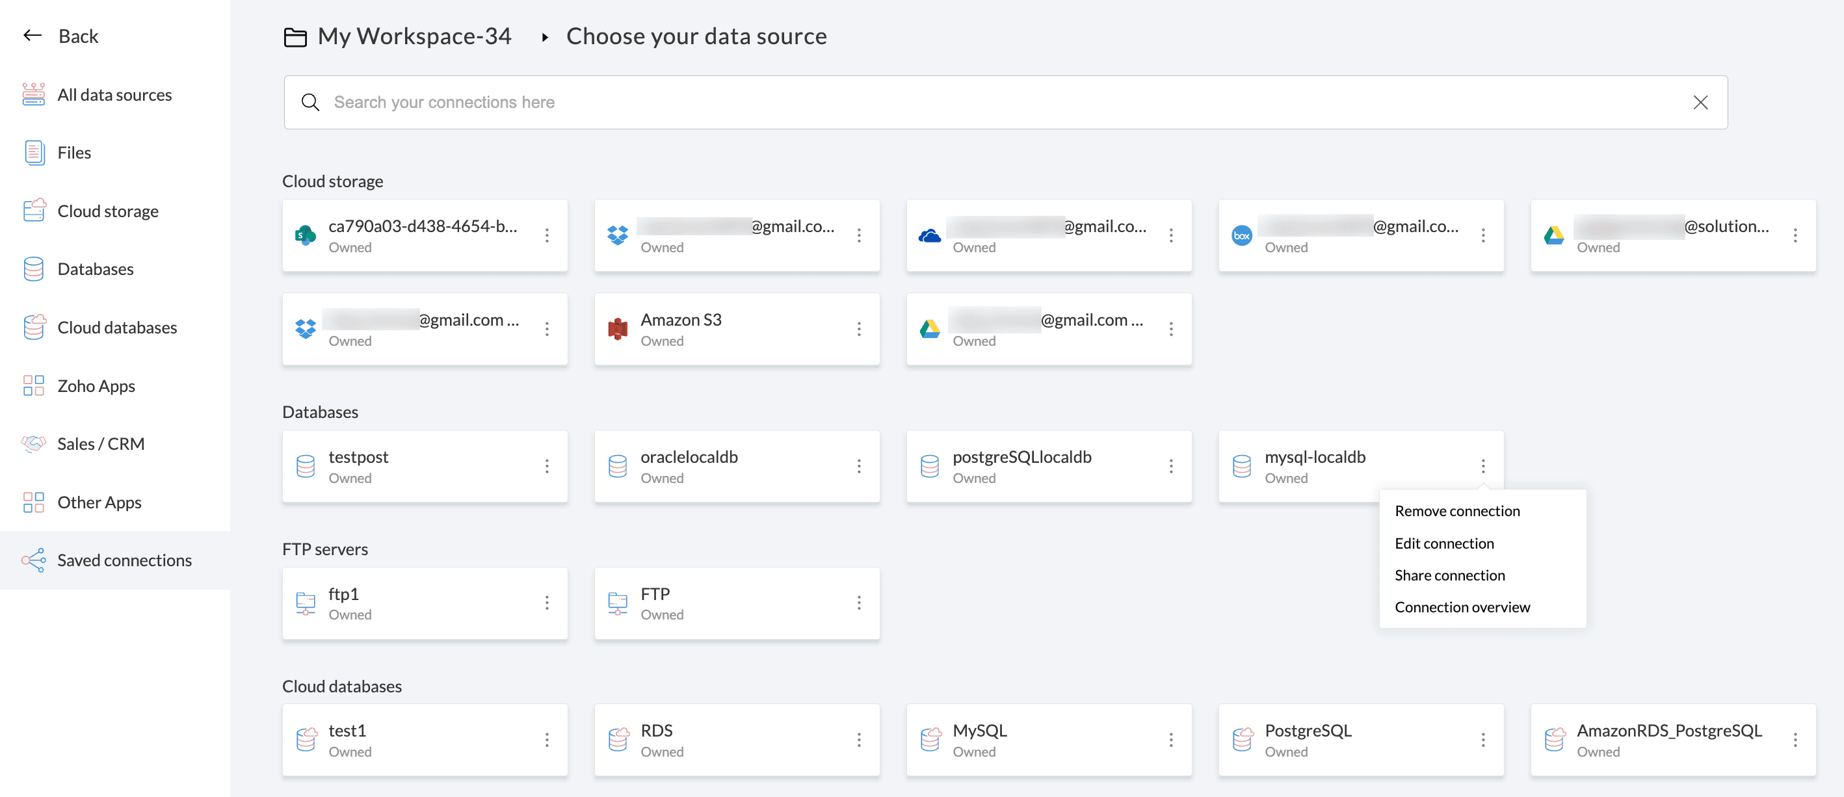
Task: Click the search magnifier icon
Action: point(310,102)
